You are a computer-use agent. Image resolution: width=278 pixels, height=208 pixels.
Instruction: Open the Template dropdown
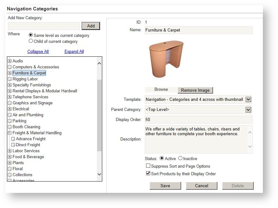click(248, 100)
